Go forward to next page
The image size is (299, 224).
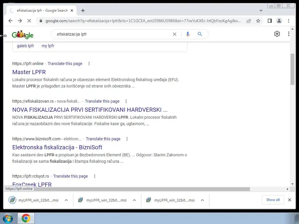click(x=20, y=21)
